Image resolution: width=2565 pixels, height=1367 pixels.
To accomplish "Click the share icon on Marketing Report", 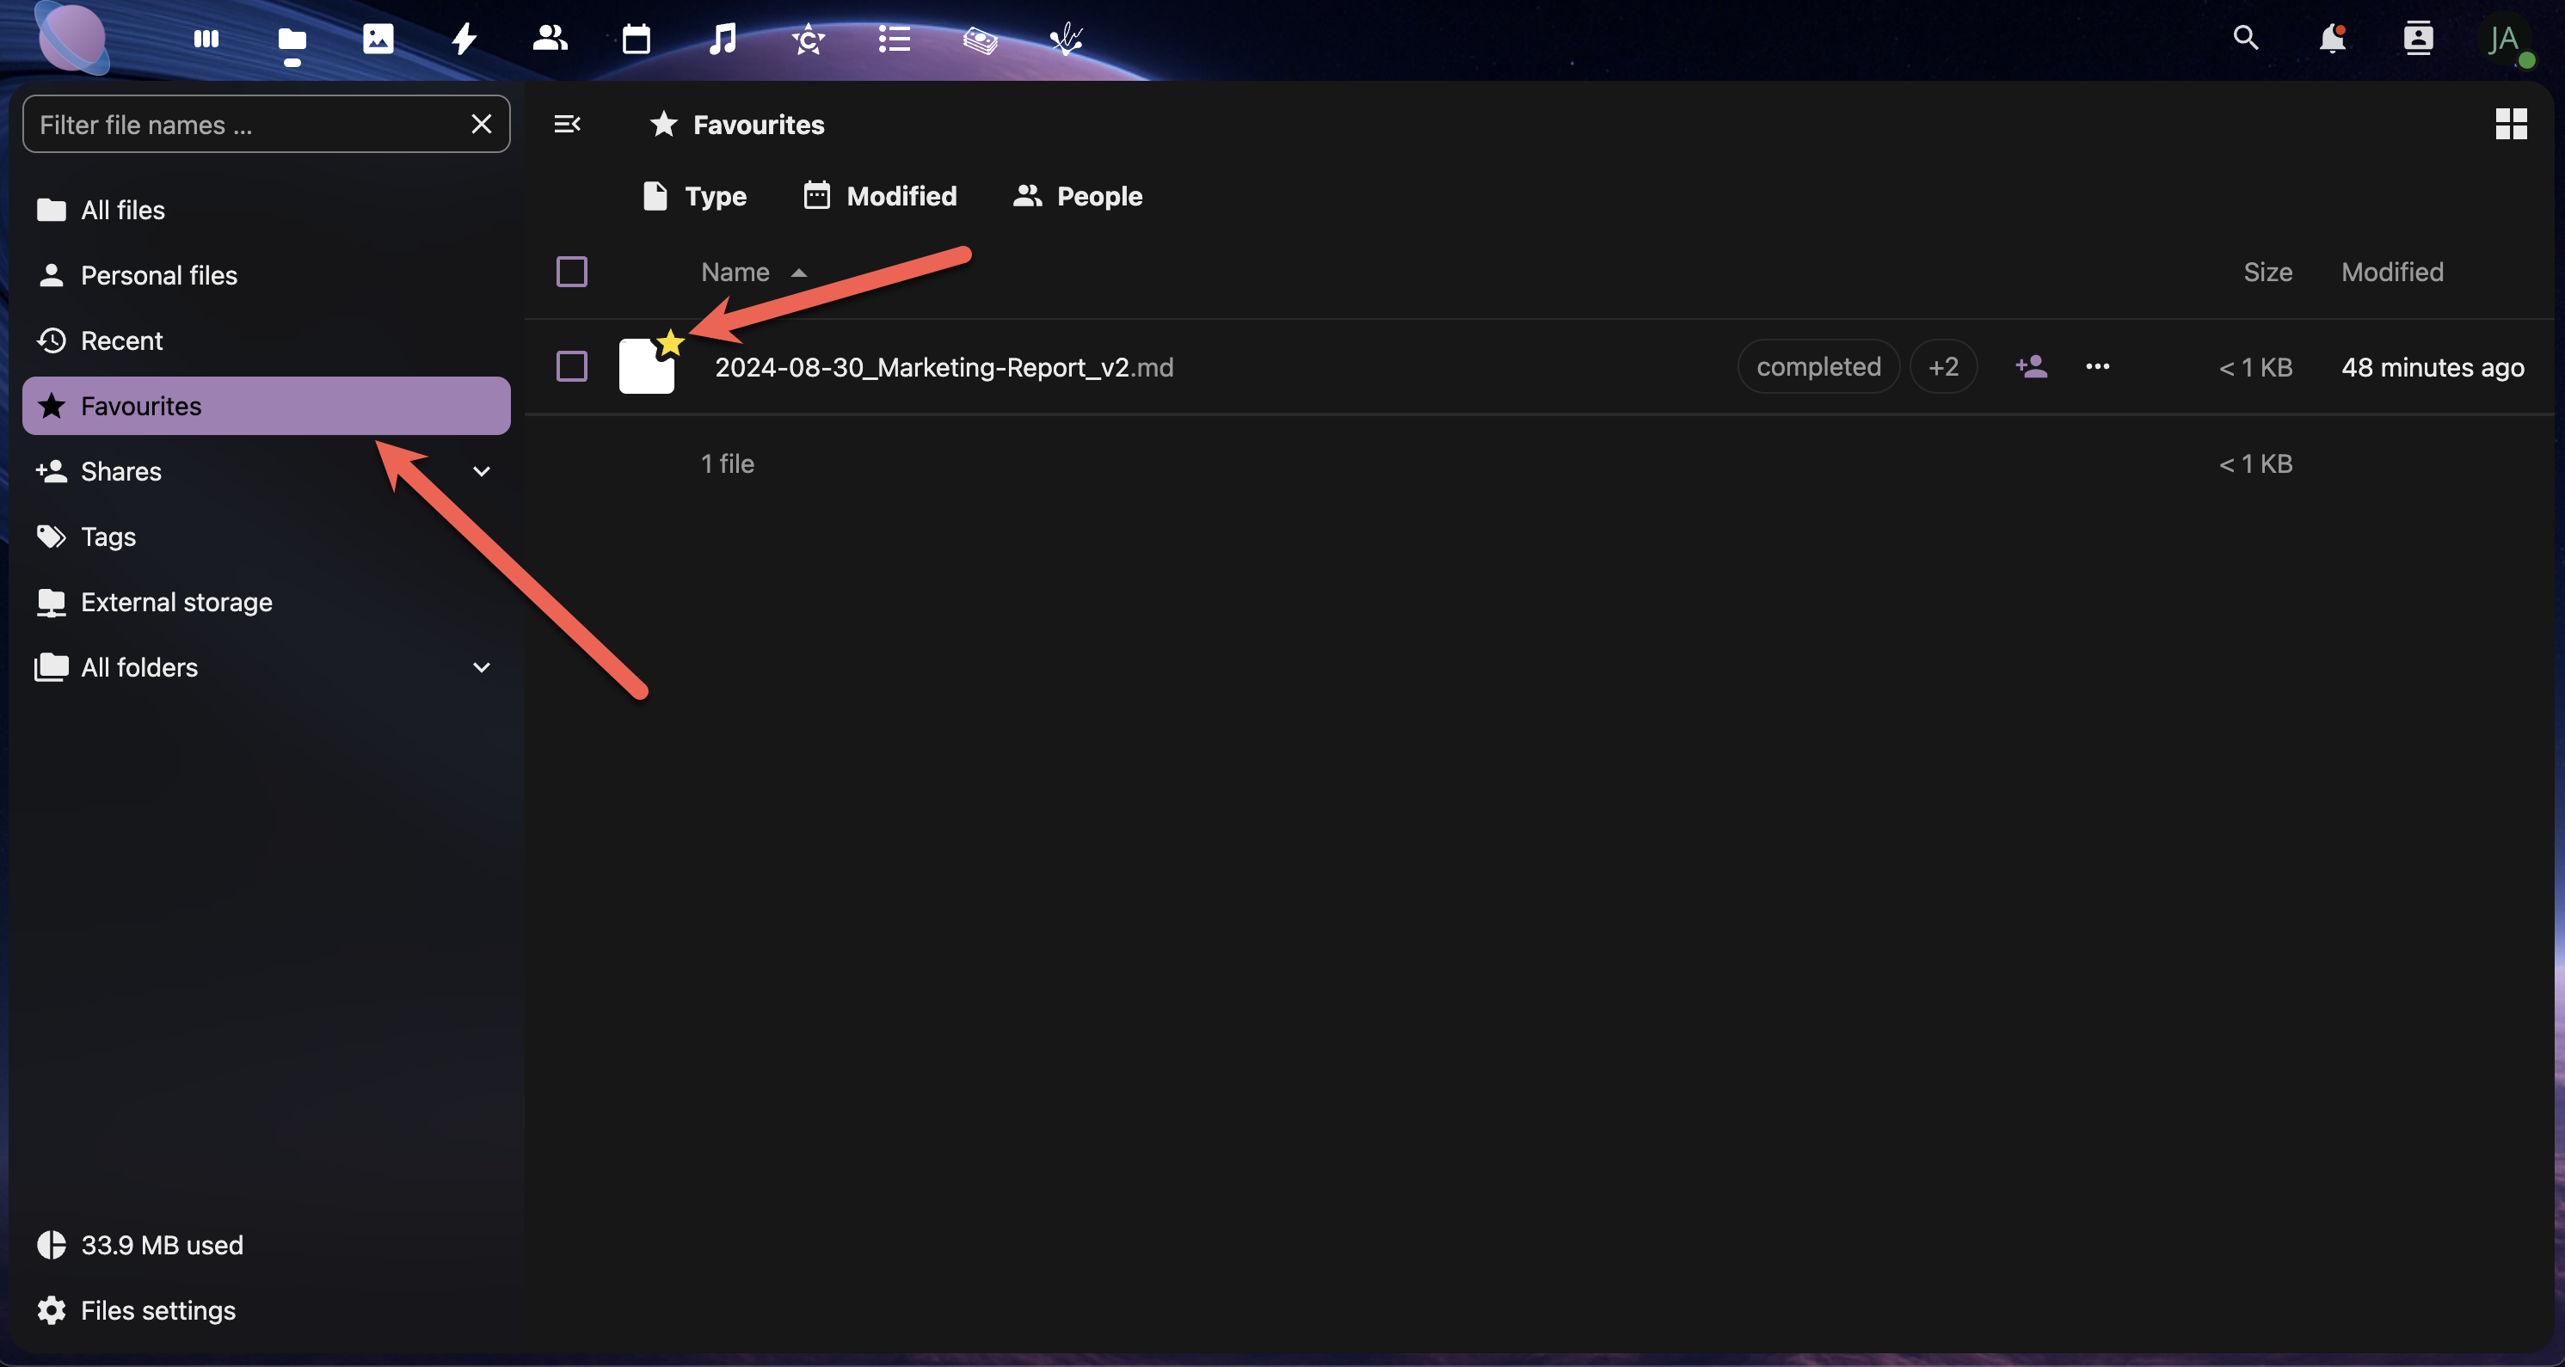I will [2032, 367].
